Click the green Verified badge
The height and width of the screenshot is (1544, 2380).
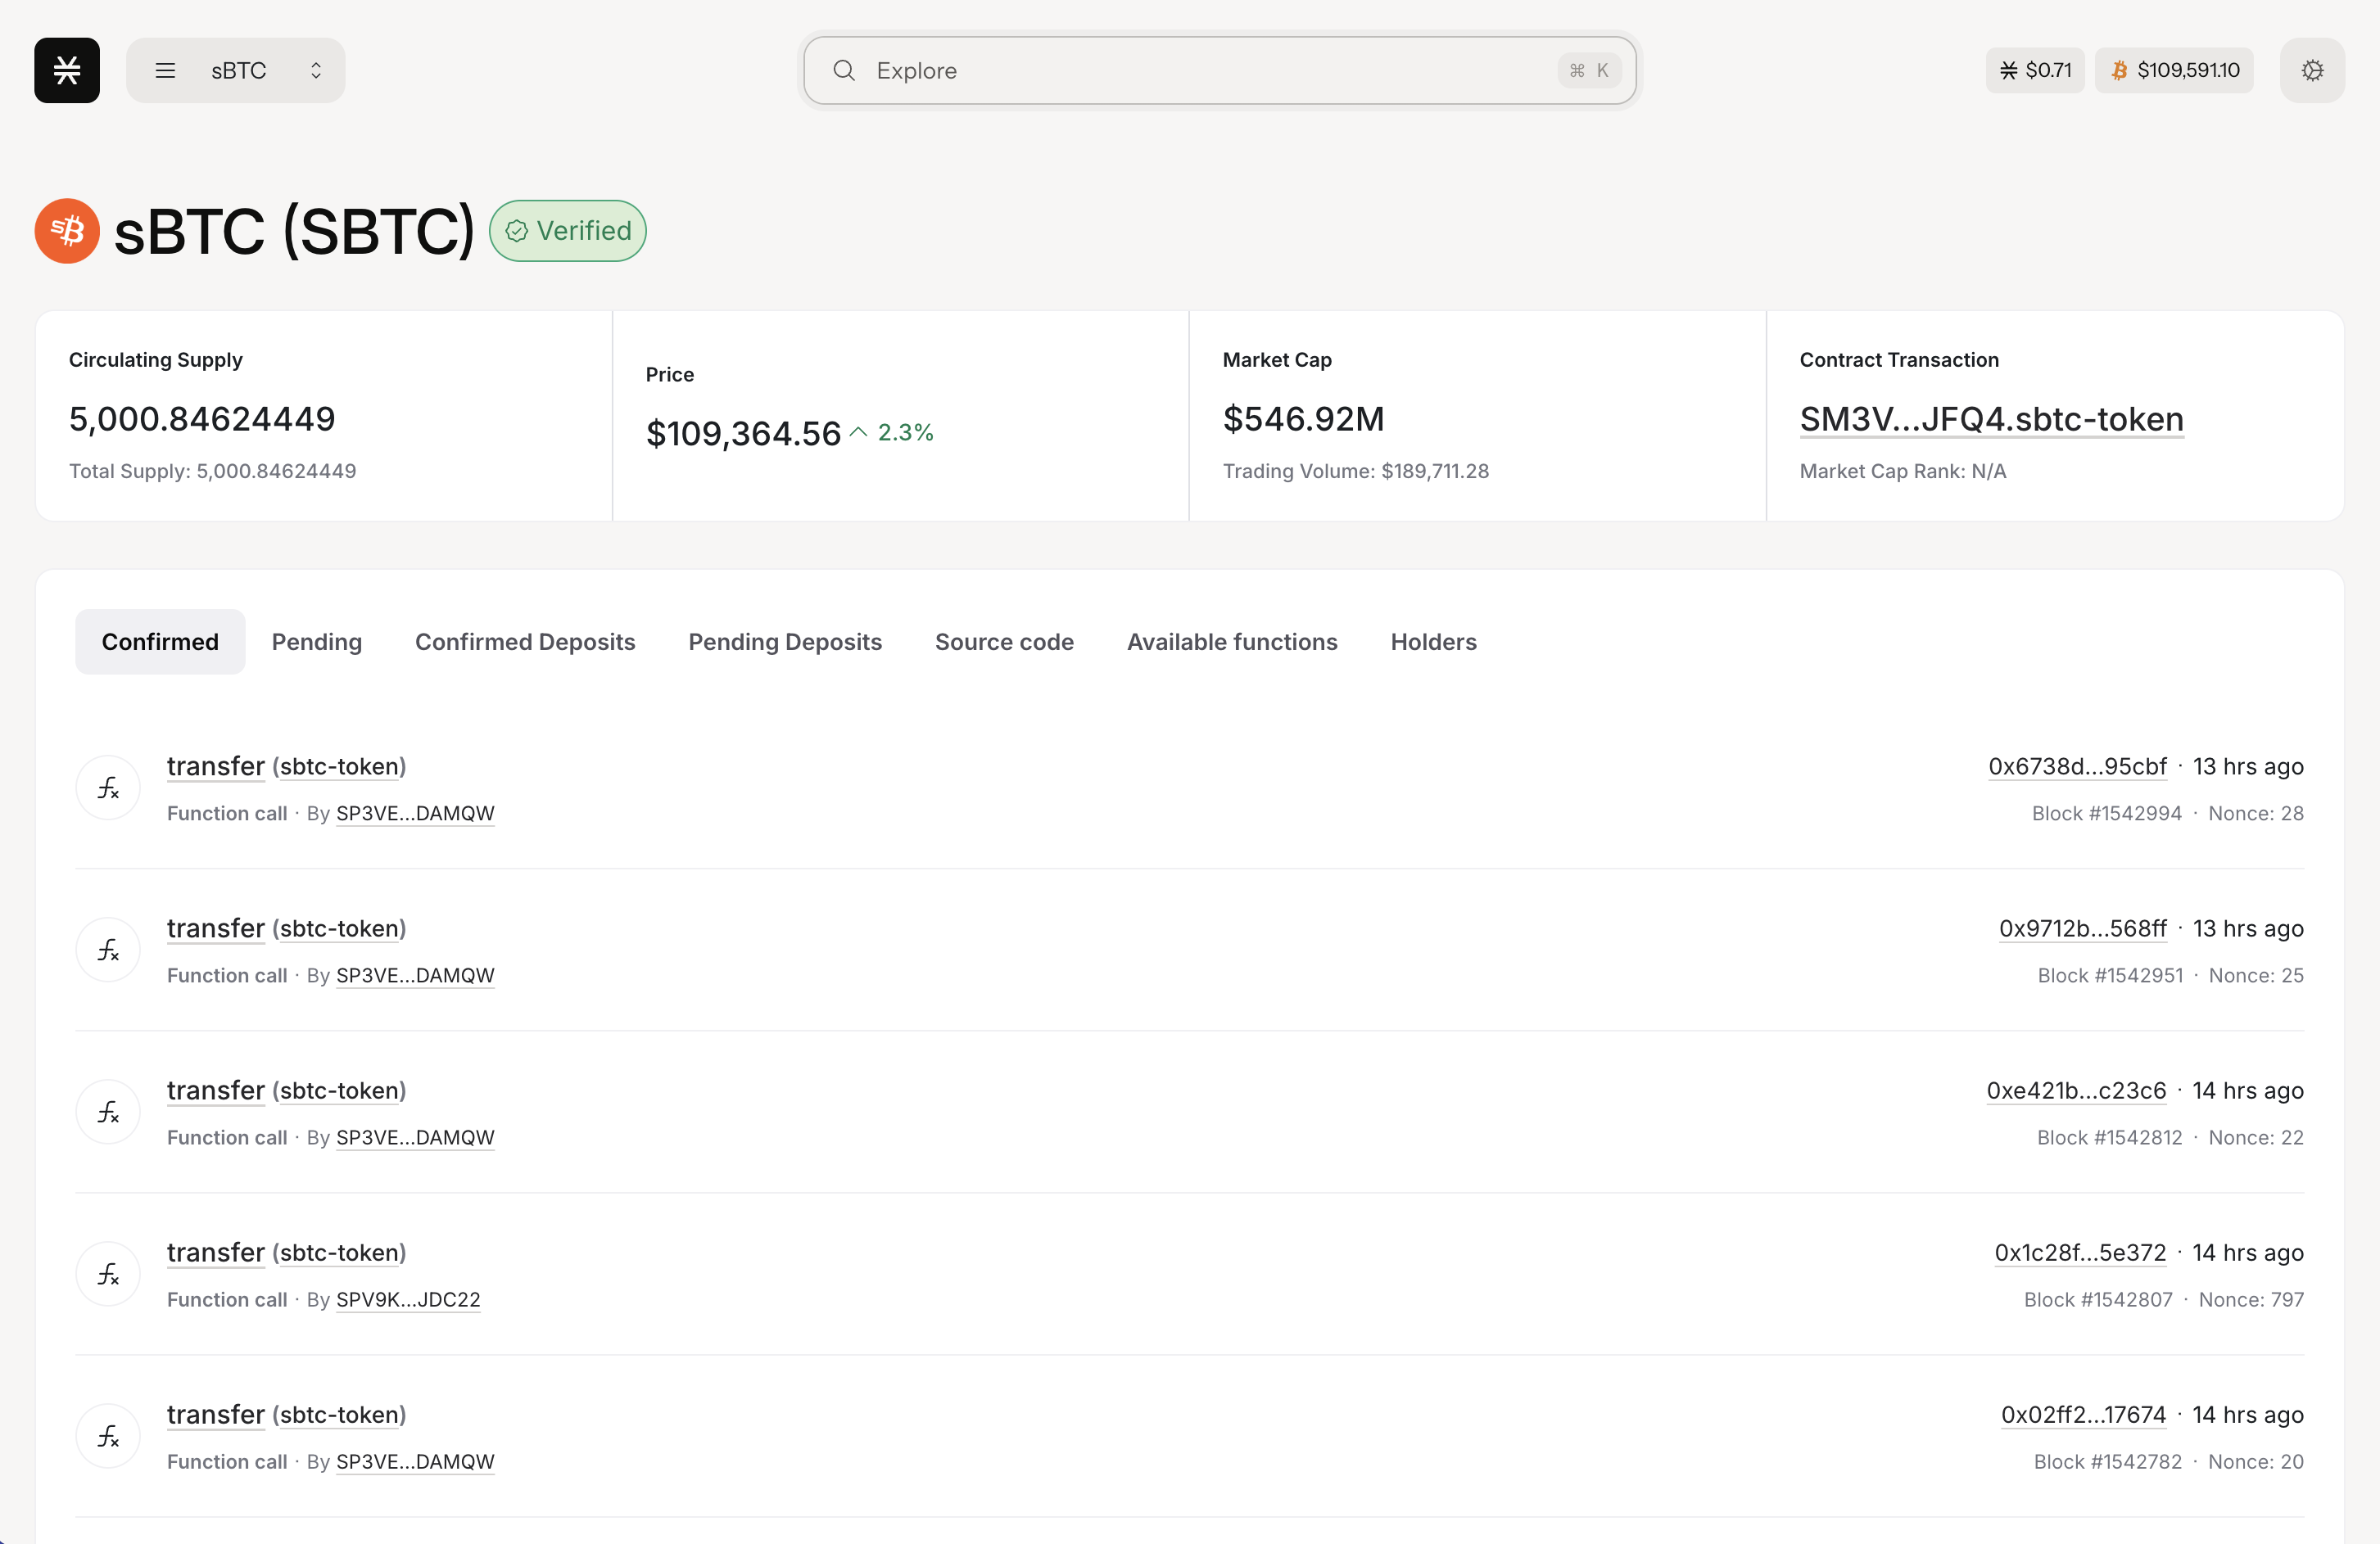[567, 231]
